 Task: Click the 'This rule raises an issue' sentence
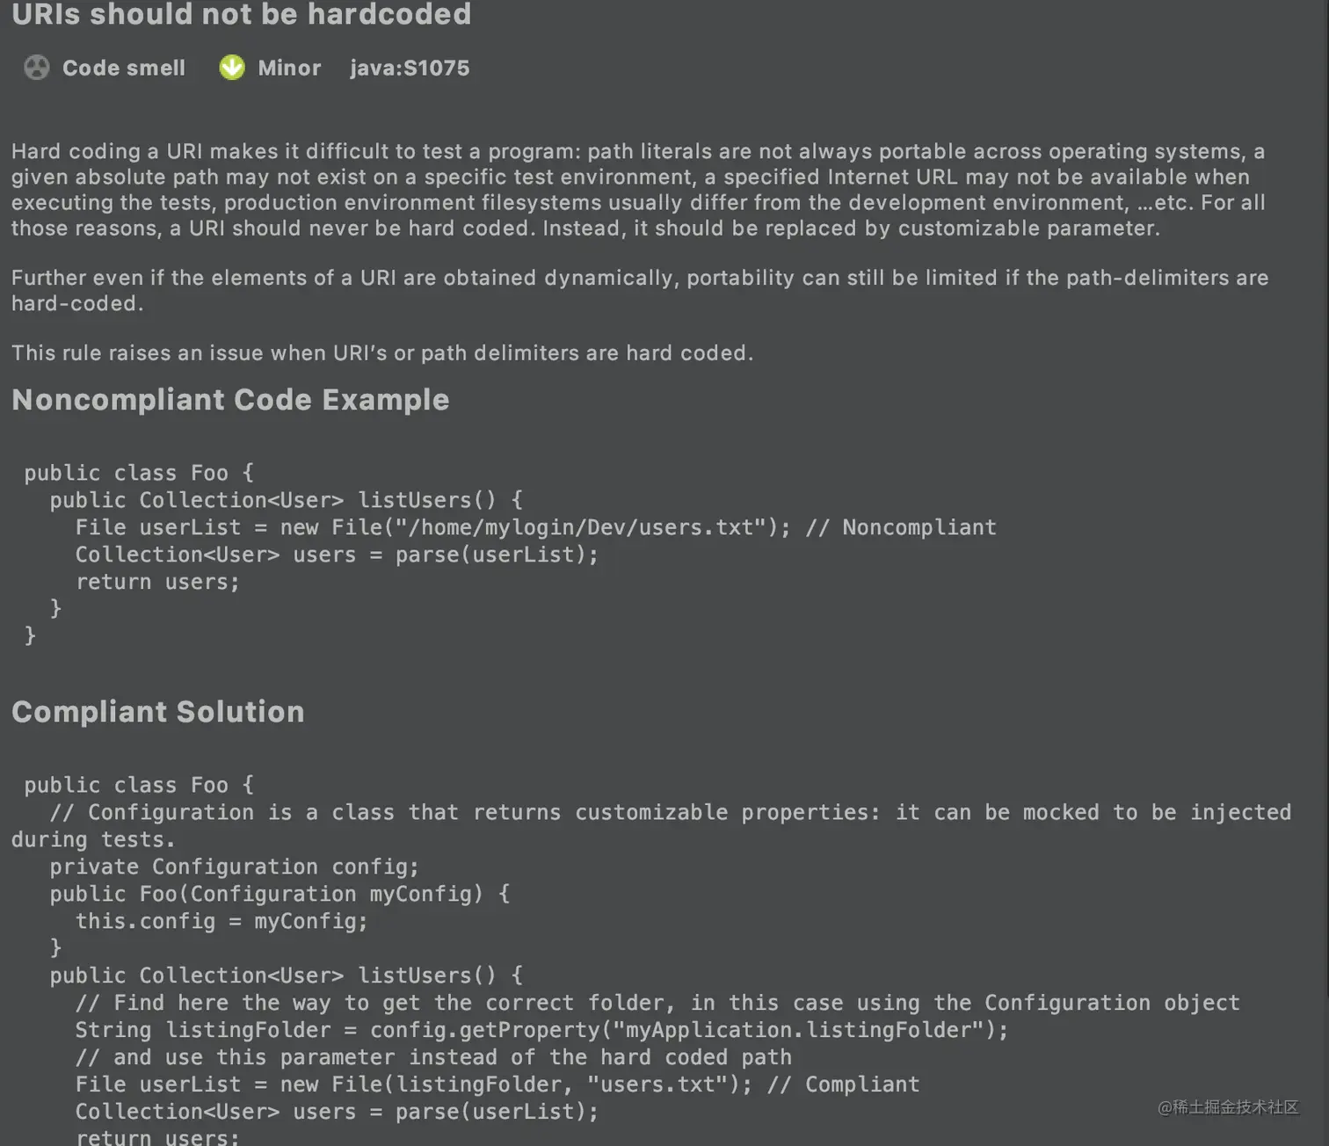(381, 353)
